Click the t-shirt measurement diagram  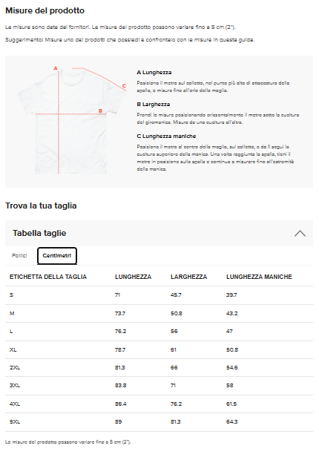tap(71, 120)
